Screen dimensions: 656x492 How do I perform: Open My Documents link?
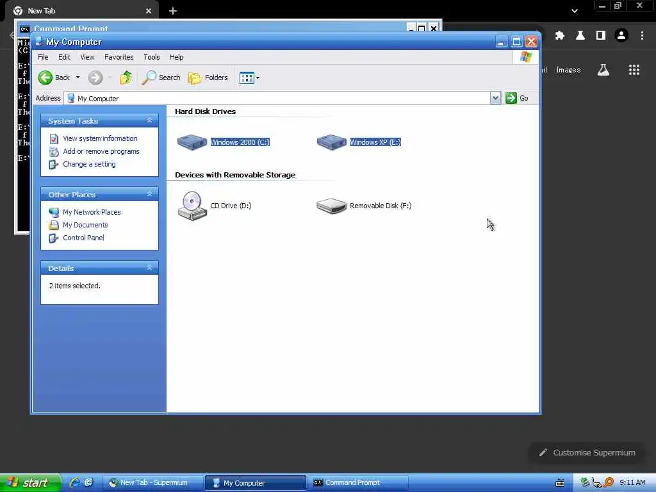pyautogui.click(x=85, y=225)
